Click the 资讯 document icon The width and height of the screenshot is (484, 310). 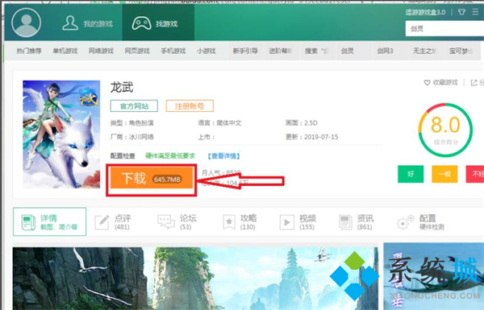(345, 222)
